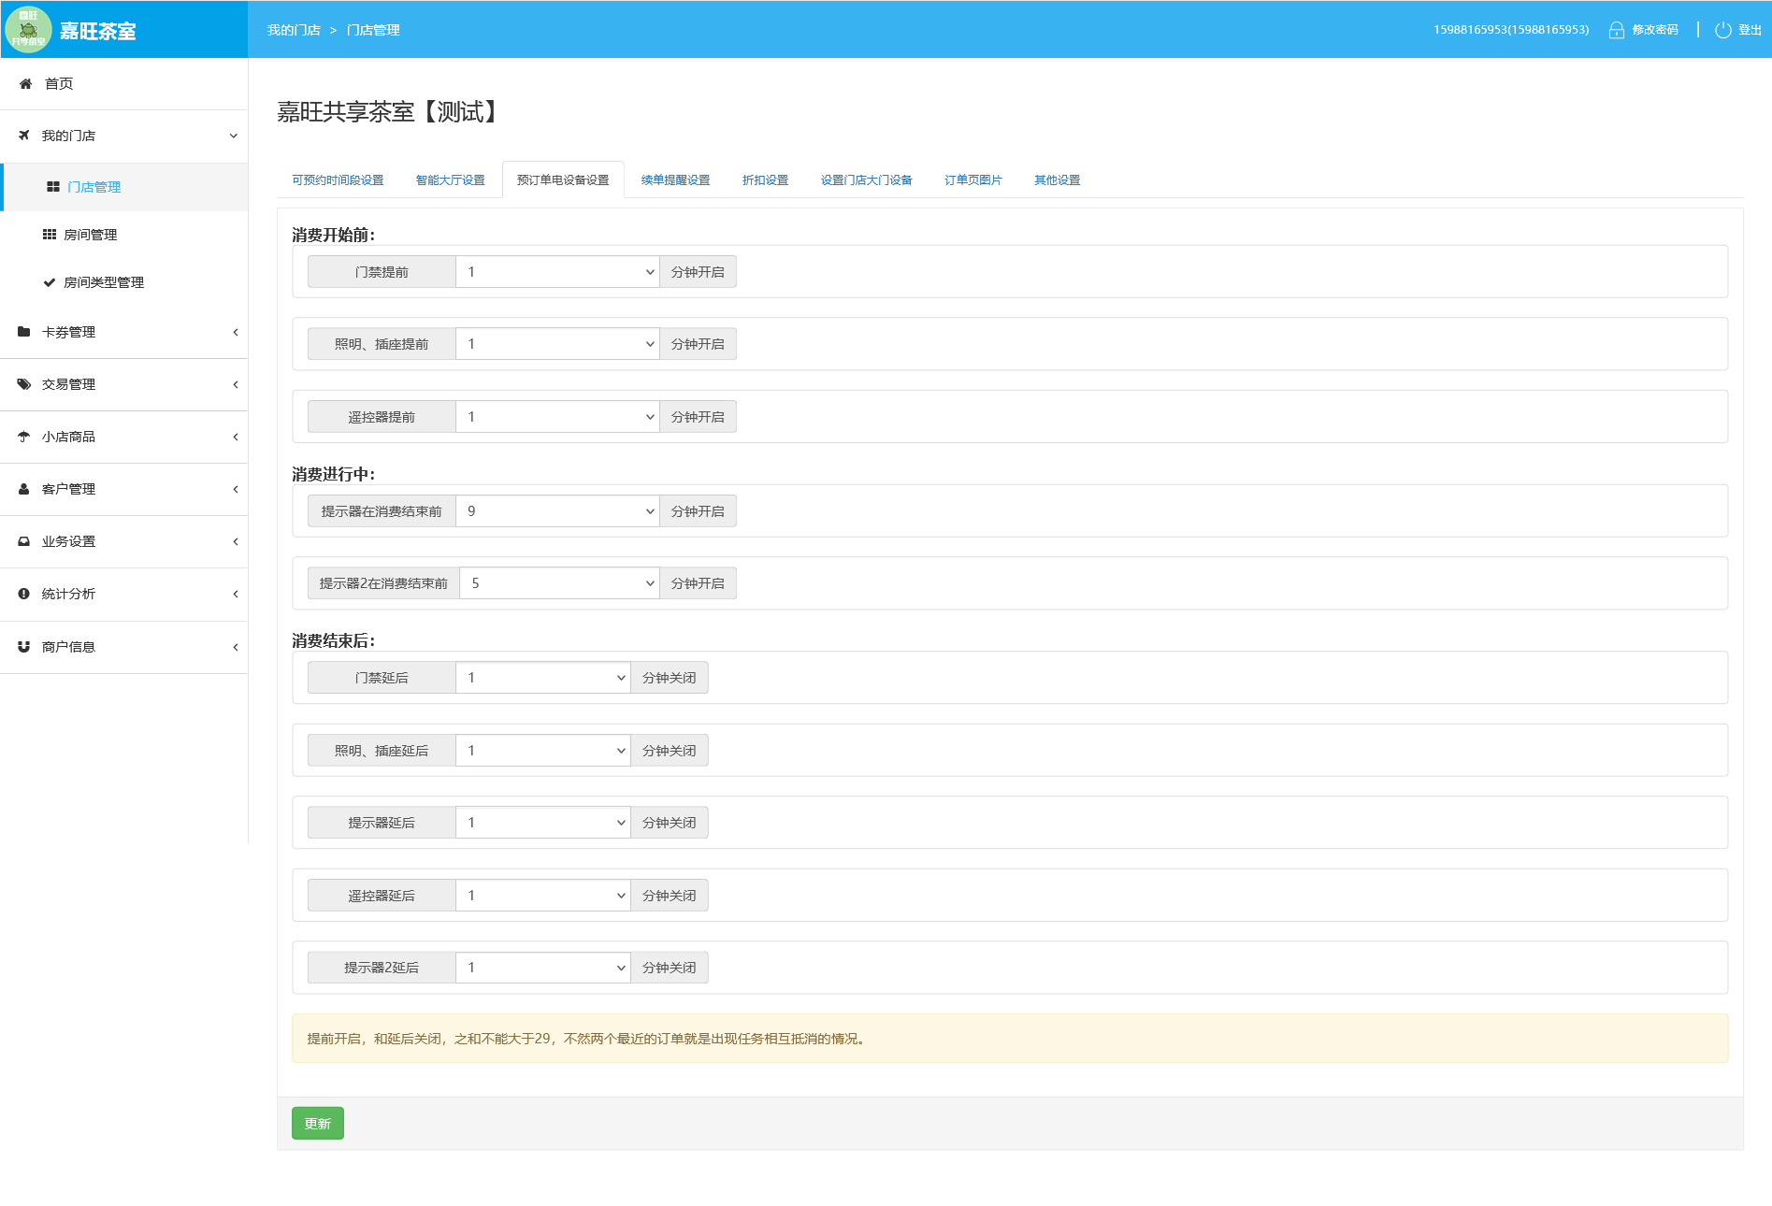Click the green 更新 button
The width and height of the screenshot is (1772, 1206).
pyautogui.click(x=318, y=1124)
